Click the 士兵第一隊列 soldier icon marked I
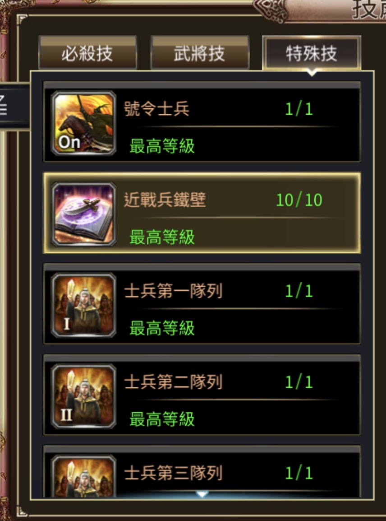This screenshot has width=386, height=521. pos(83,305)
